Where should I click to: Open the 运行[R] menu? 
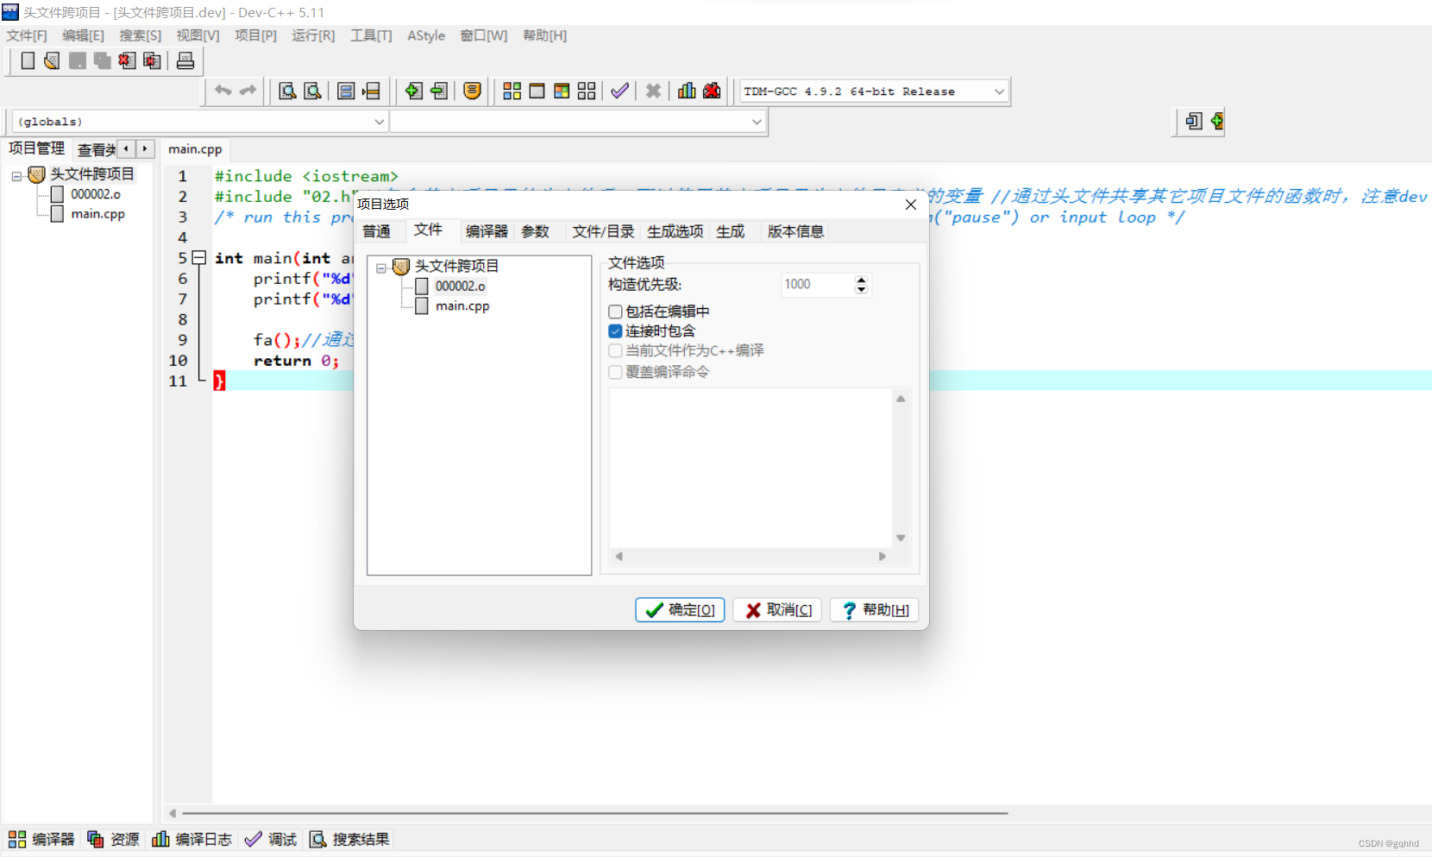(313, 35)
